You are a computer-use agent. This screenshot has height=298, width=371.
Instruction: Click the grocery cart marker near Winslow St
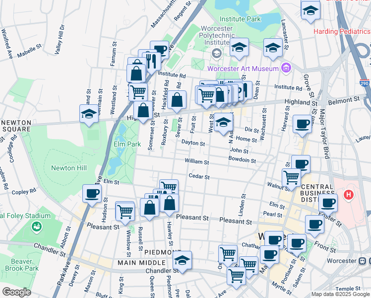tap(125, 213)
